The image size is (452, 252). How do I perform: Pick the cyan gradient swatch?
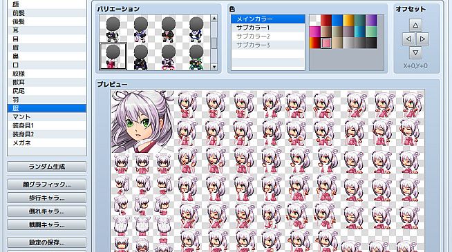click(x=360, y=32)
